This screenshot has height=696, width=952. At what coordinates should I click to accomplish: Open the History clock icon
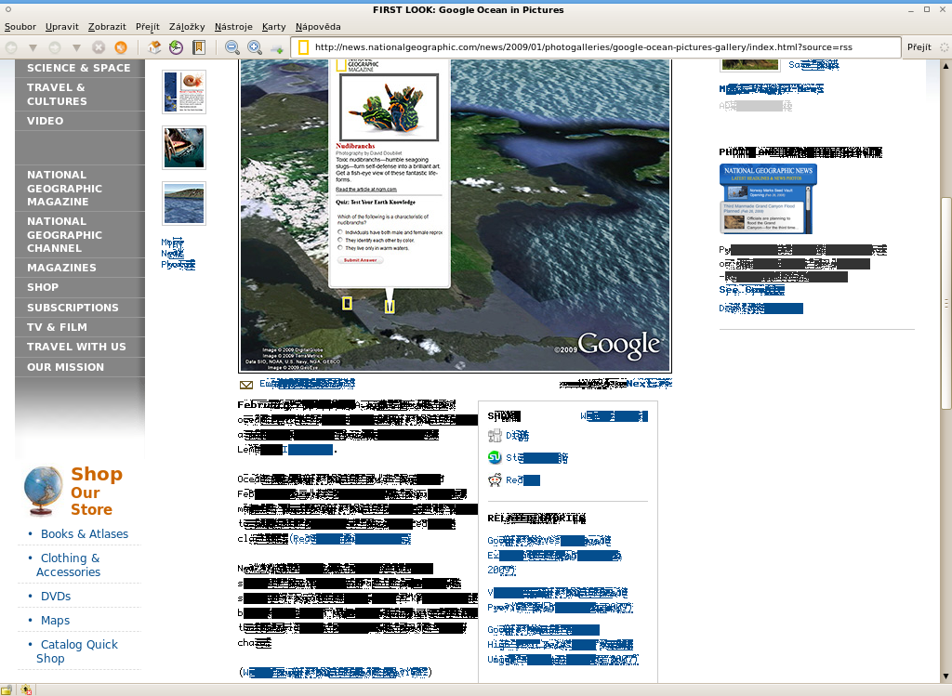[176, 47]
